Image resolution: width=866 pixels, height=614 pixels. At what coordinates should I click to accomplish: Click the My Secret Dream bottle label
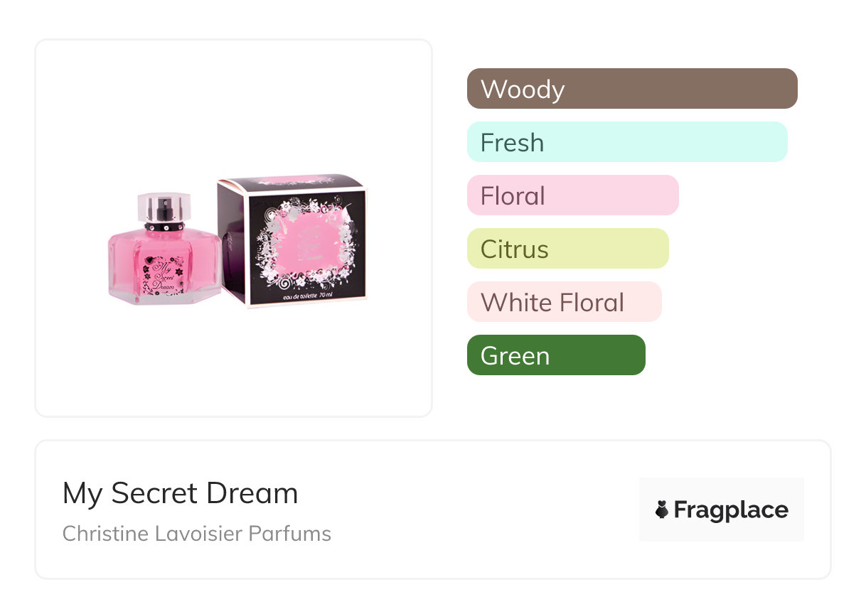point(164,275)
